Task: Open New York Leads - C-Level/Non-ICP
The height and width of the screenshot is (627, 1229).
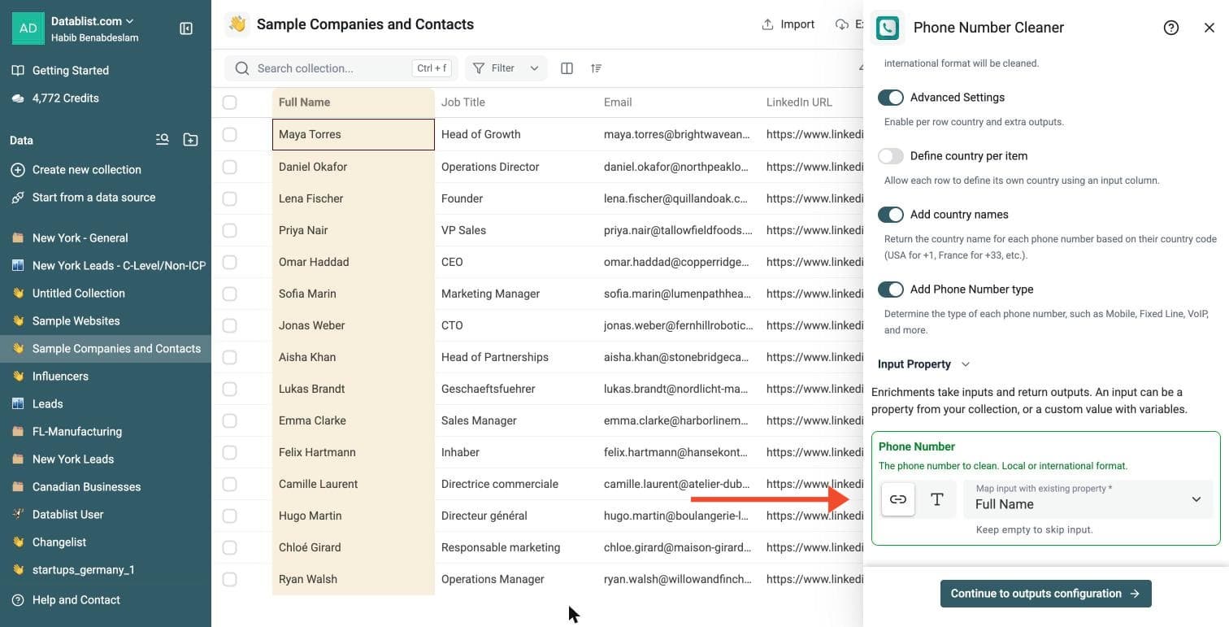Action: 106,266
